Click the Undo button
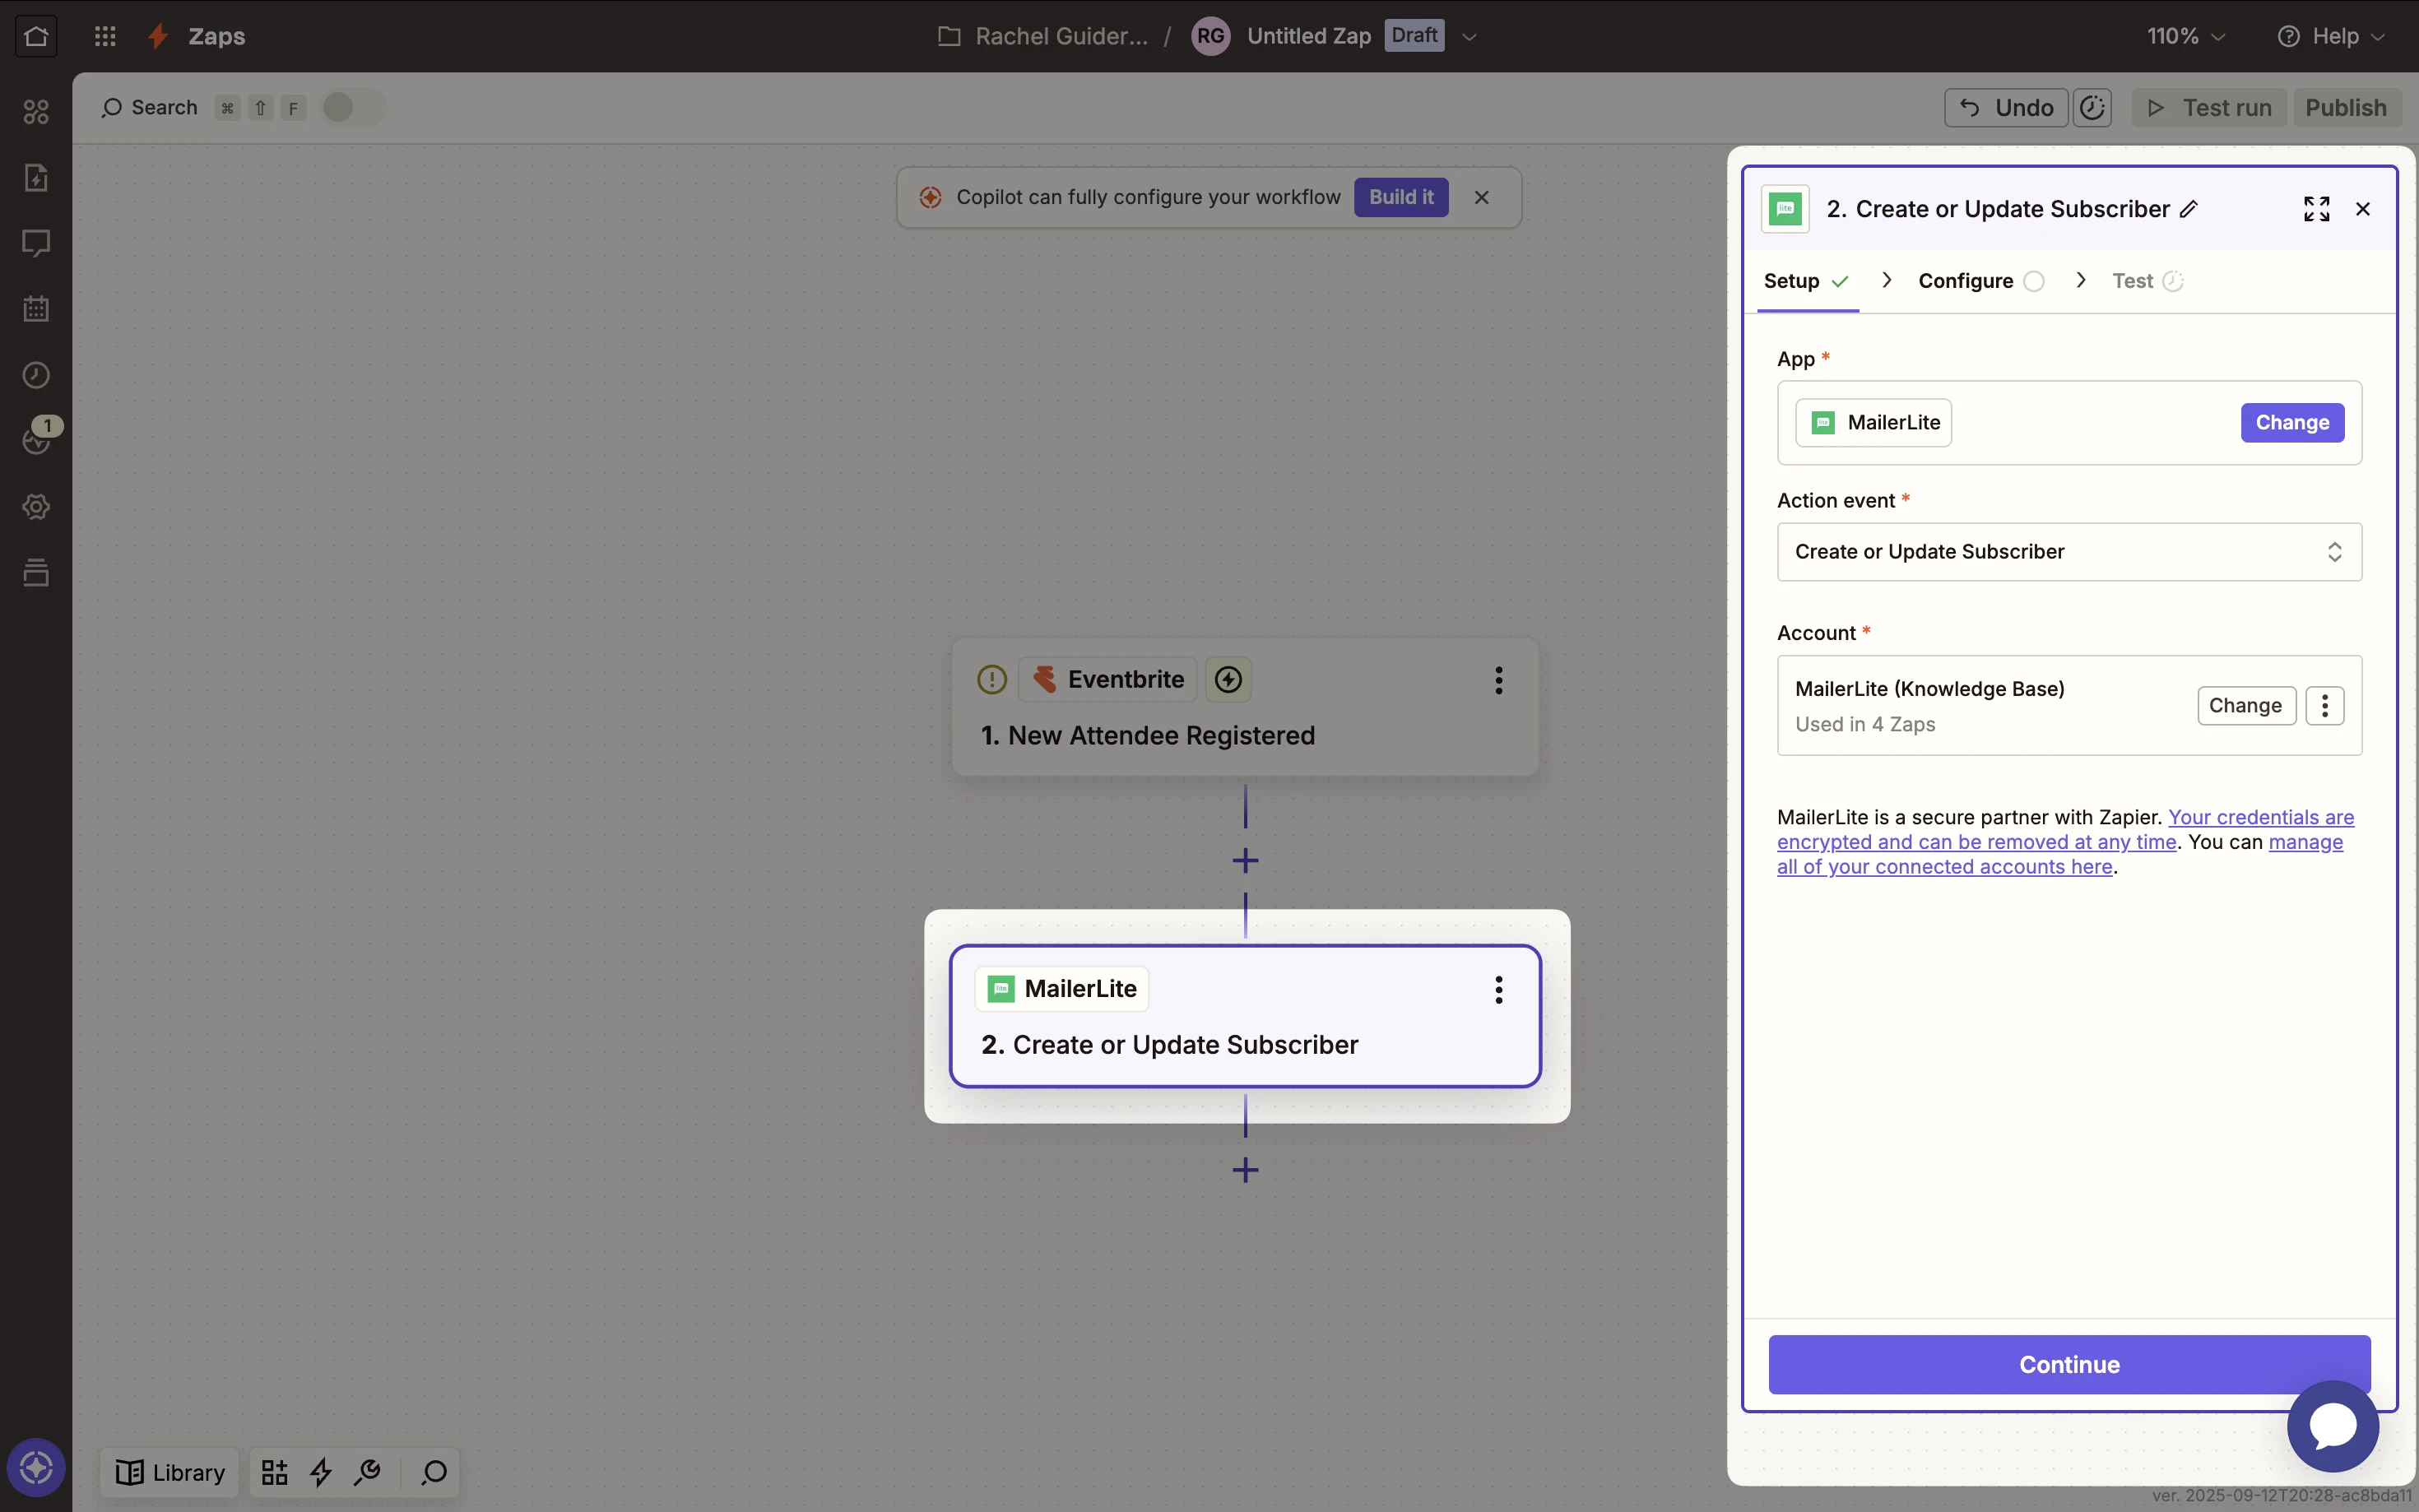This screenshot has width=2419, height=1512. pos(2006,107)
